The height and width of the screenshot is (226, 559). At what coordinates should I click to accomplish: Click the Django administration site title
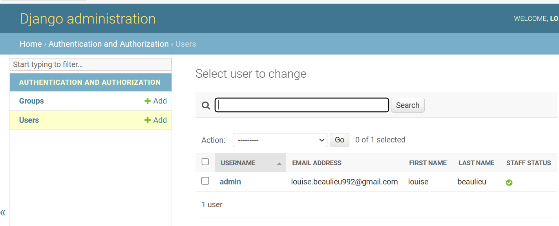point(88,19)
